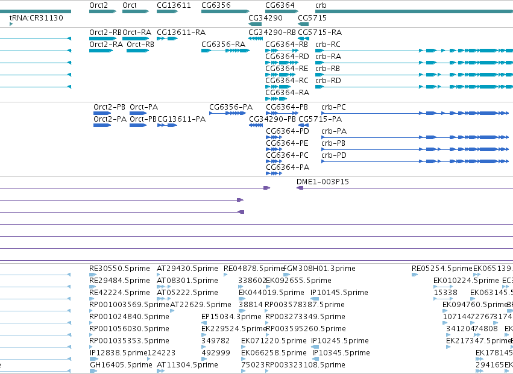Click the AT05222.5prime EST glyph

click(163, 299)
